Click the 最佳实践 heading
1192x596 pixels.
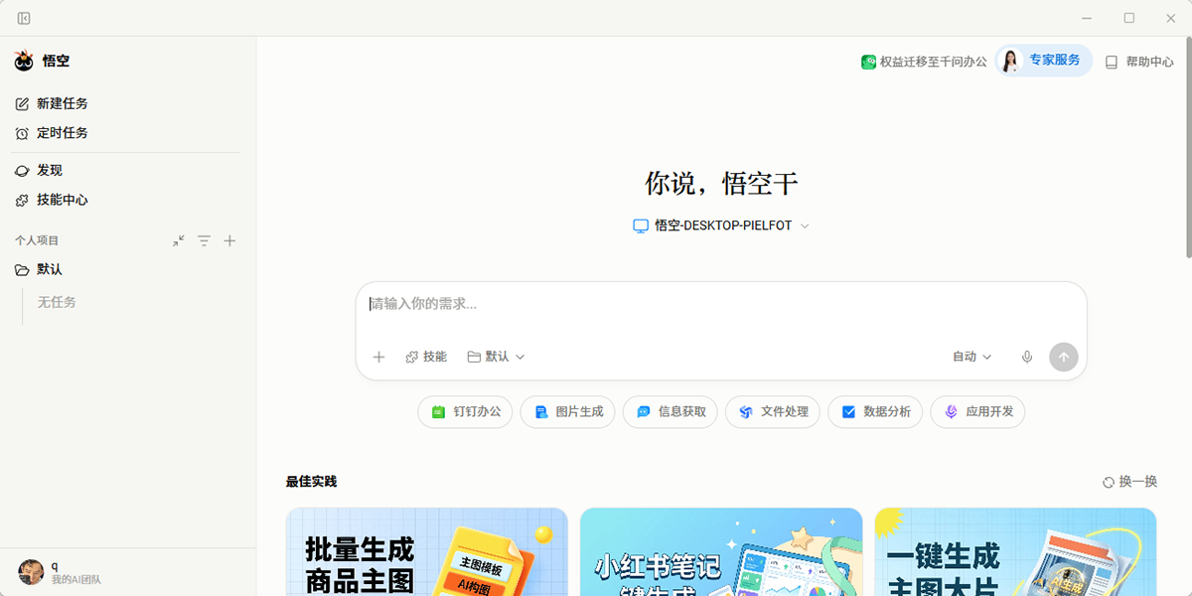[311, 482]
